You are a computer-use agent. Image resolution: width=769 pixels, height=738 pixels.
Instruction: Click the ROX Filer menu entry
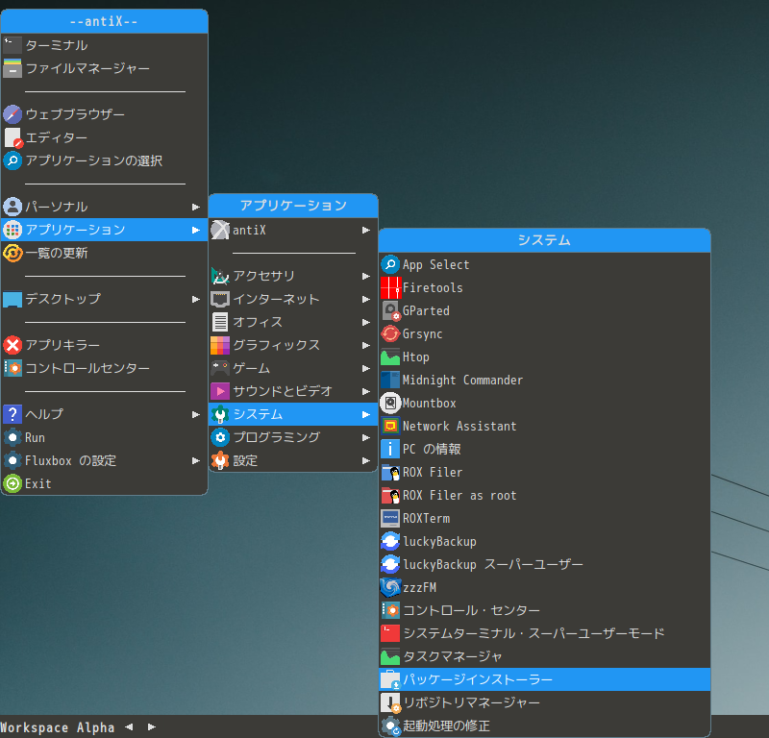point(544,472)
